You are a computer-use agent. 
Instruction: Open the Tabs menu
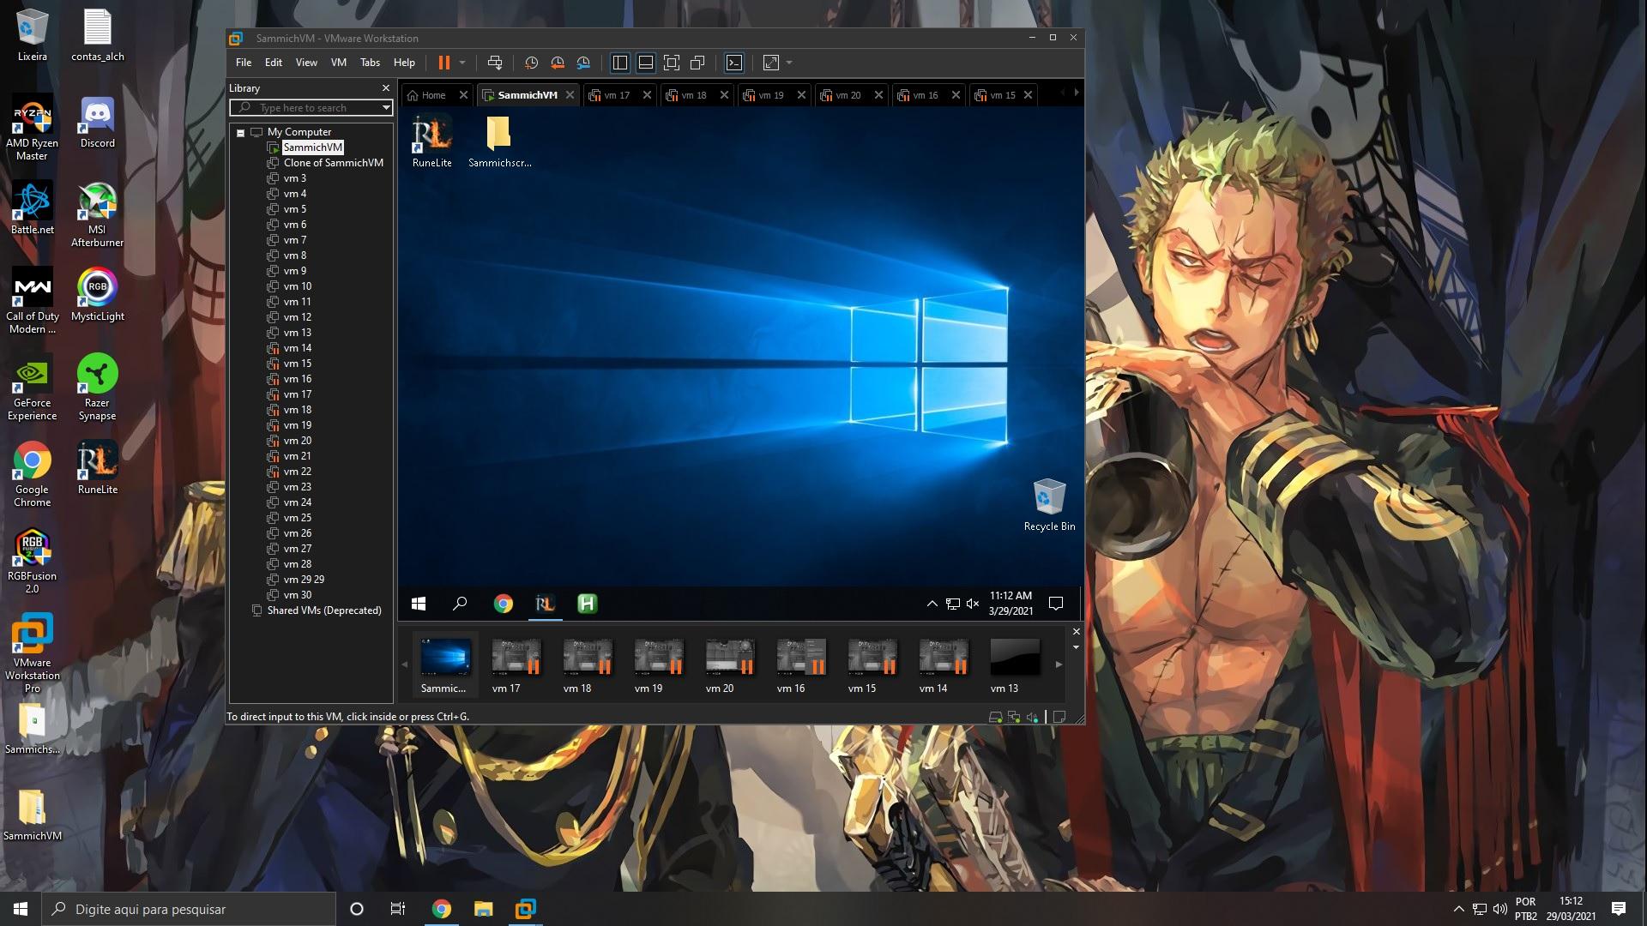point(370,63)
